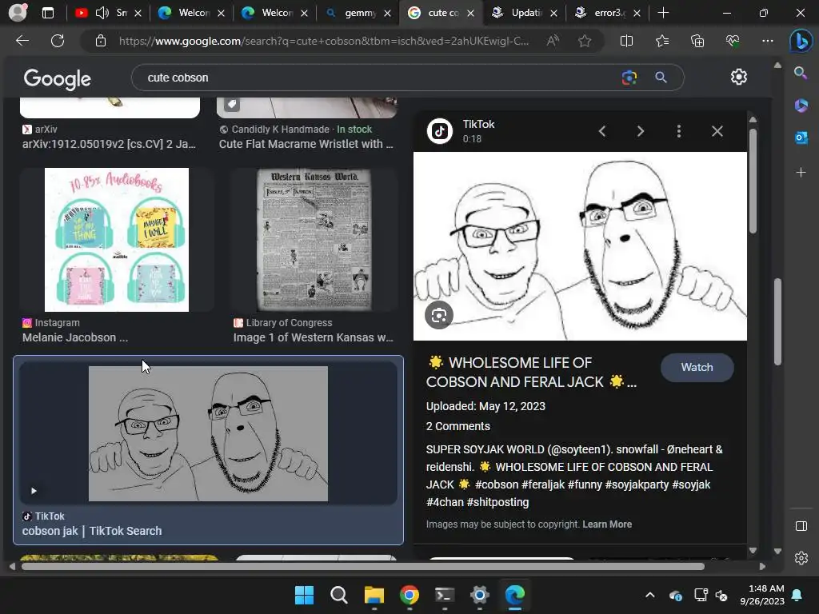Open Google quick settings gear
Image resolution: width=819 pixels, height=614 pixels.
[x=738, y=77]
